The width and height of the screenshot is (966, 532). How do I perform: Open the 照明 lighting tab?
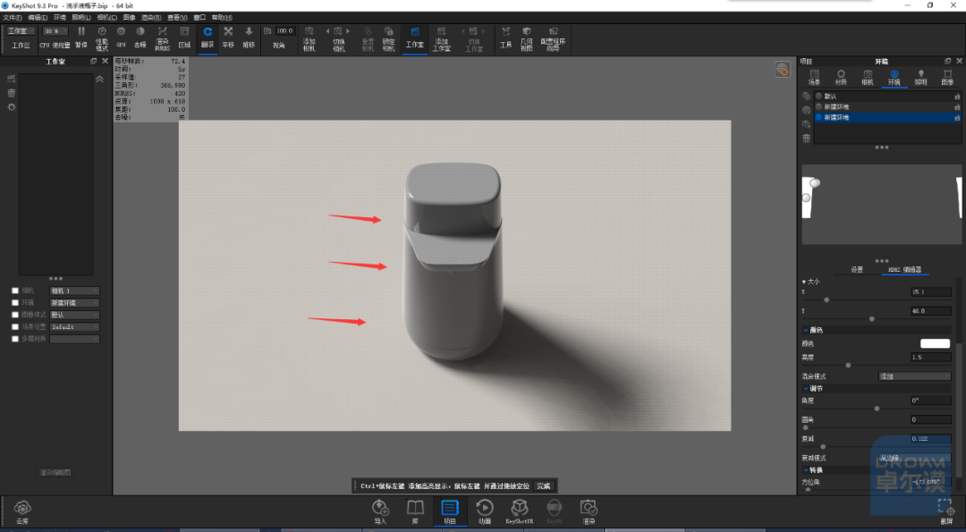point(920,77)
